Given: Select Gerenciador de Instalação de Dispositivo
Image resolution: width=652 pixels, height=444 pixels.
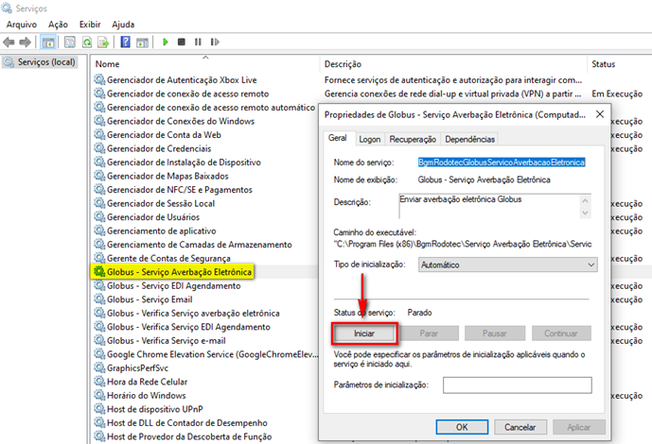Looking at the screenshot, I should 184,162.
